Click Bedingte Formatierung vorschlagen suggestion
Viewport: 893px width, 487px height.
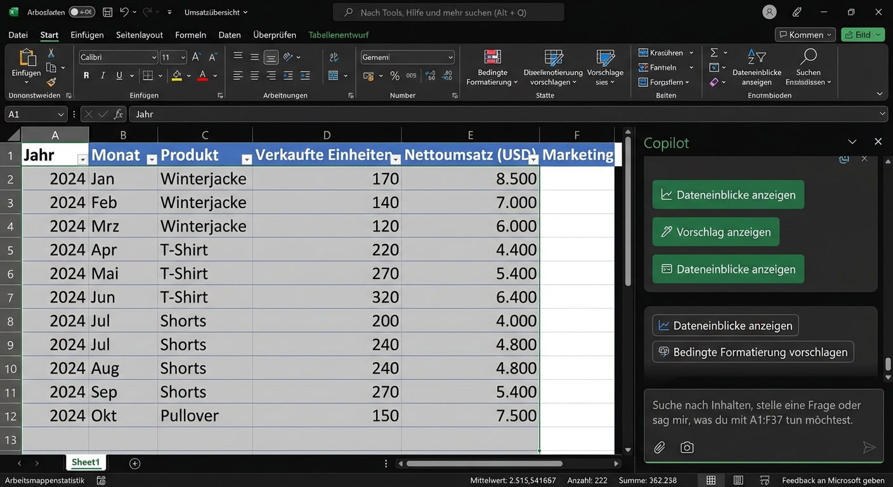pos(753,352)
